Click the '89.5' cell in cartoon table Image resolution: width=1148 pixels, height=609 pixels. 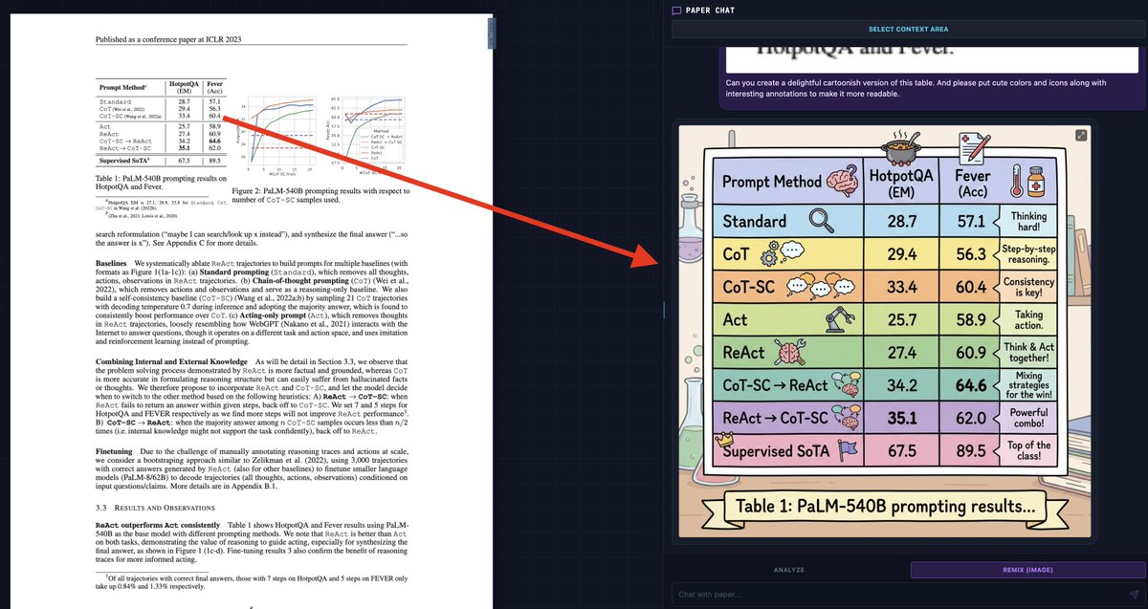(x=969, y=450)
